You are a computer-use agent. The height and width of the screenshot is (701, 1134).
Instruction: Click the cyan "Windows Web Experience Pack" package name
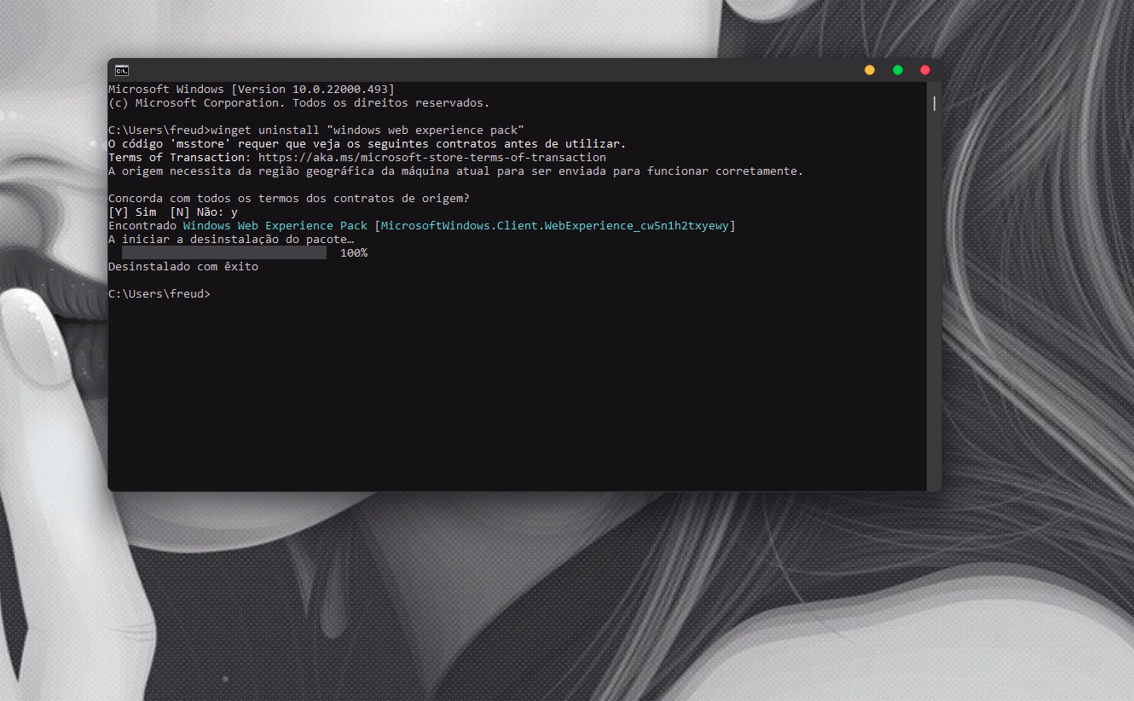[275, 226]
